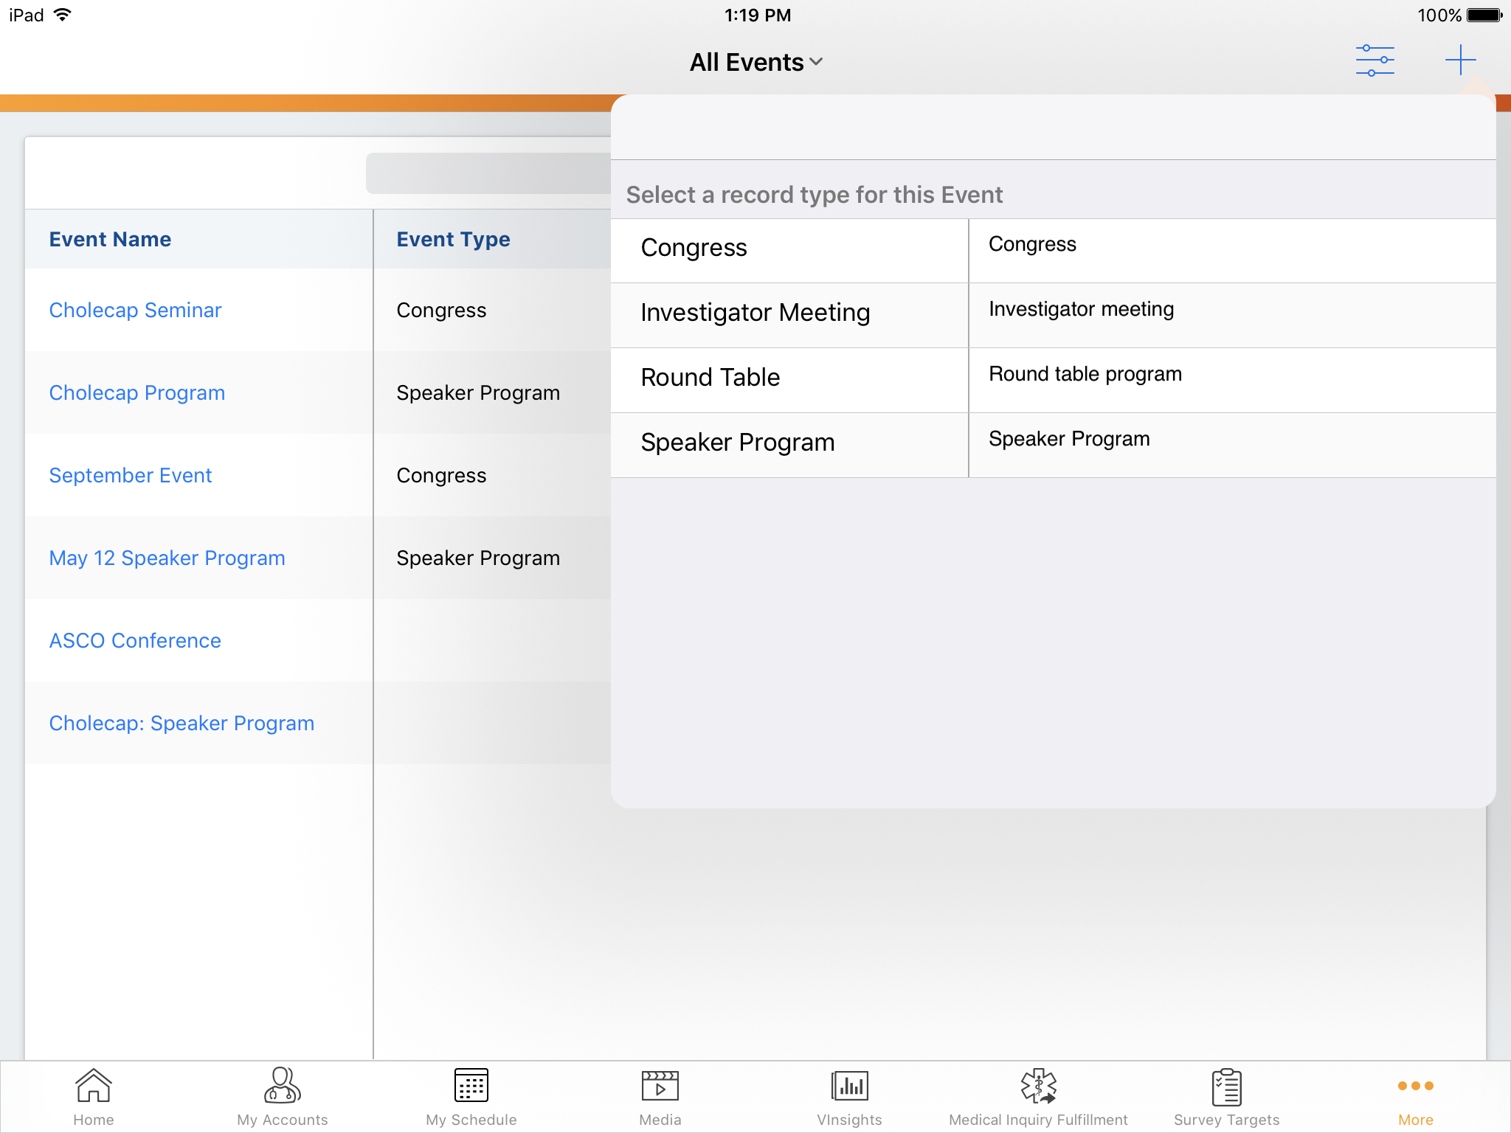Tap the More dots tab
The width and height of the screenshot is (1511, 1133).
pos(1415,1086)
